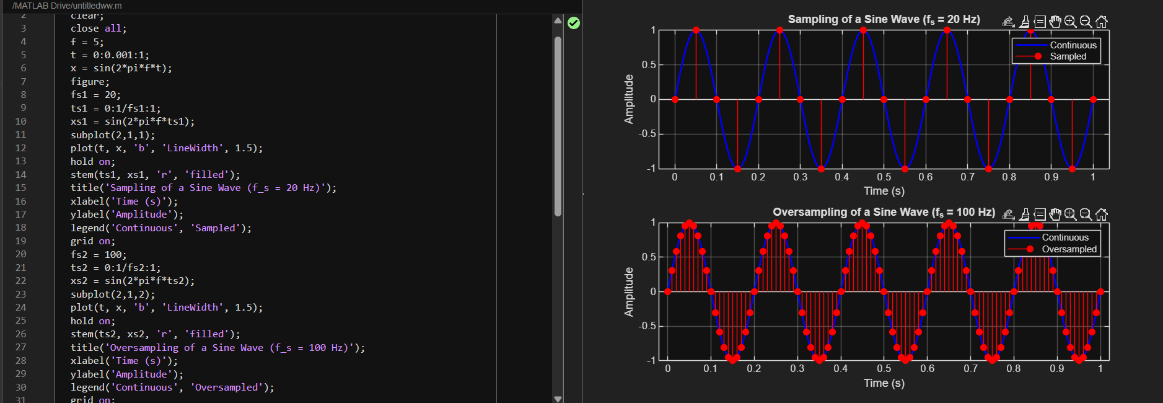This screenshot has height=403, width=1163.
Task: Click Zoom in on Oversampling plot toolbar
Action: point(1070,214)
